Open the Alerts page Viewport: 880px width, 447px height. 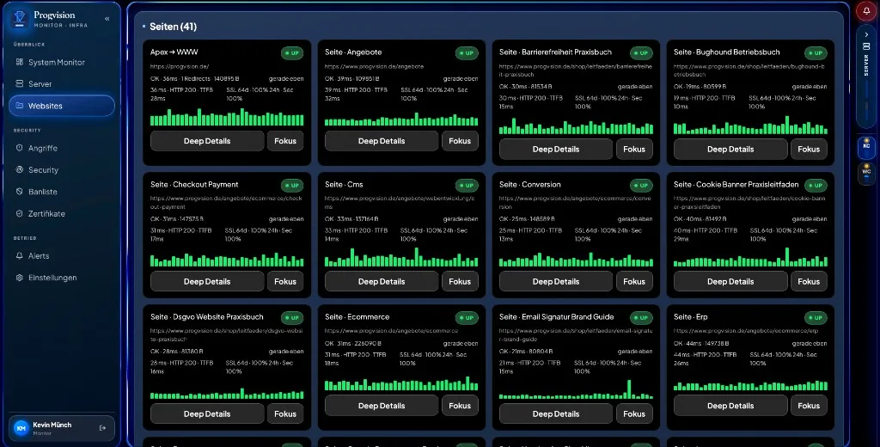[x=62, y=255]
